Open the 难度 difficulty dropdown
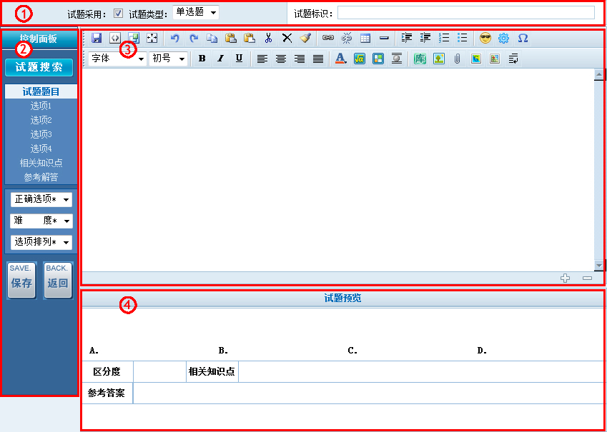The image size is (607, 432). tap(41, 221)
